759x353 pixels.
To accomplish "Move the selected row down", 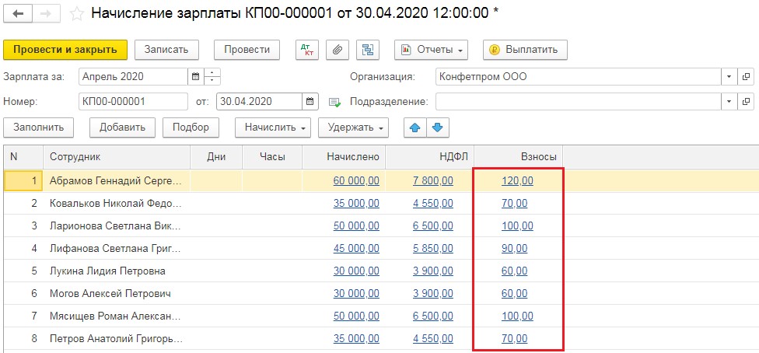I will tap(437, 127).
